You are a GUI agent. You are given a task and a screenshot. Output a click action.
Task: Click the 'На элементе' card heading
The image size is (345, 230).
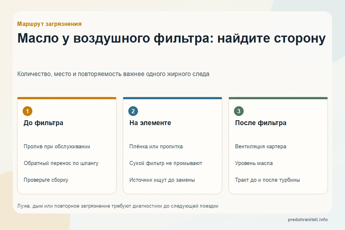(150, 123)
